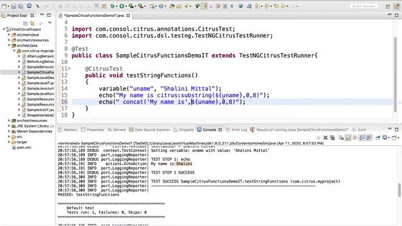Toggle Link with Editor in Project Explorer

[x=32, y=24]
